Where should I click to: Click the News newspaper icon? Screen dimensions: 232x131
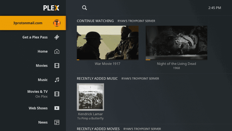(x=57, y=122)
